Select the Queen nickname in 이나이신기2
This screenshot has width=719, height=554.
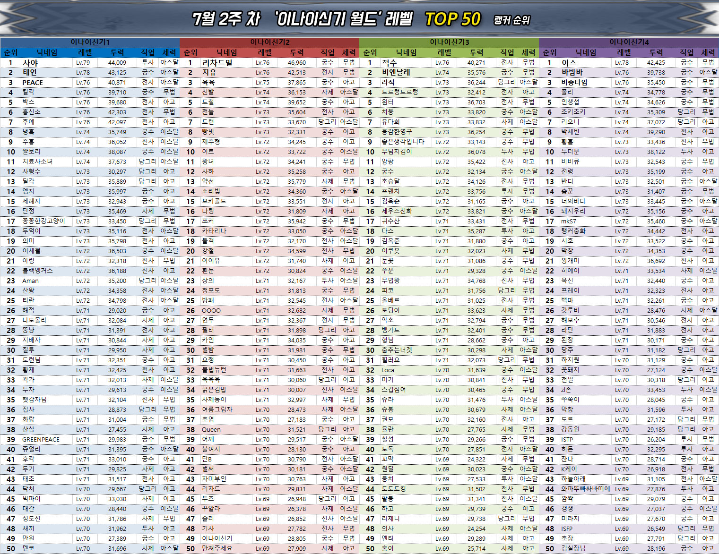(x=211, y=429)
